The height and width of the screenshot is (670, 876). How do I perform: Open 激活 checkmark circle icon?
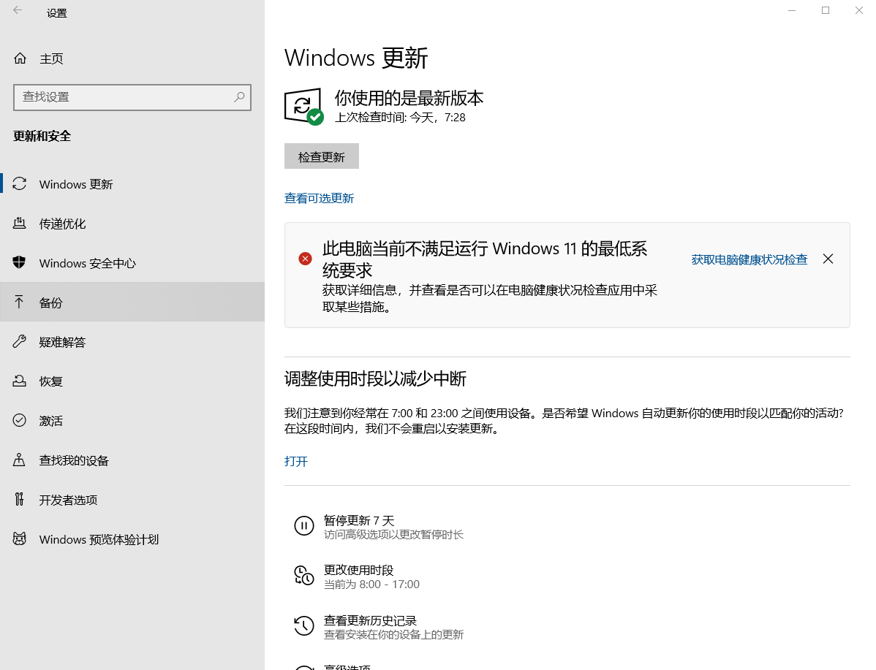[x=20, y=420]
